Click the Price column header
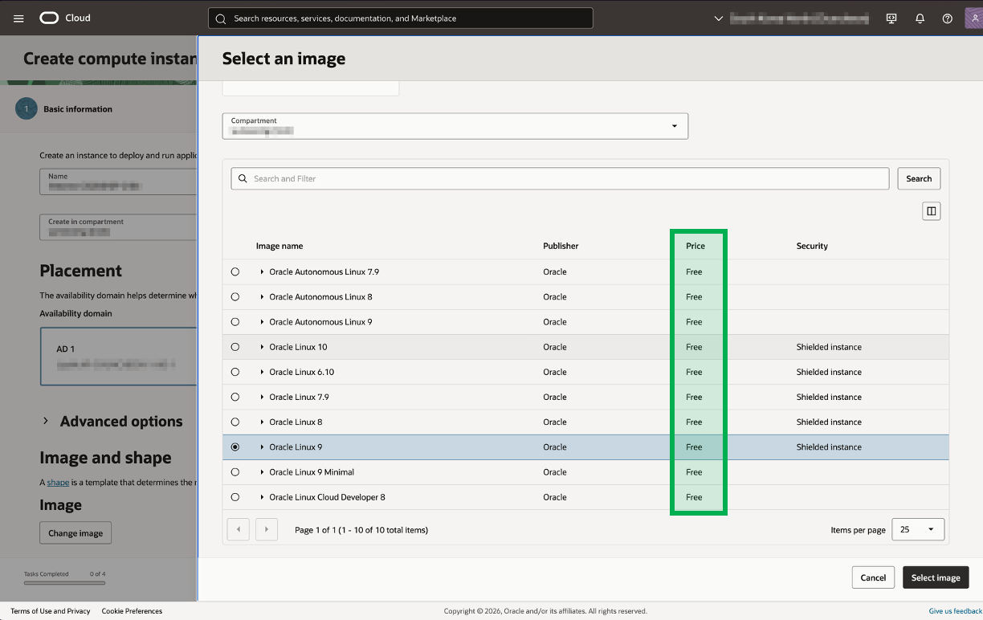Screen dimensions: 983x620 [x=695, y=246]
